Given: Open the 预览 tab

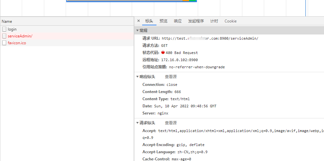Looking at the screenshot, I should (x=163, y=21).
